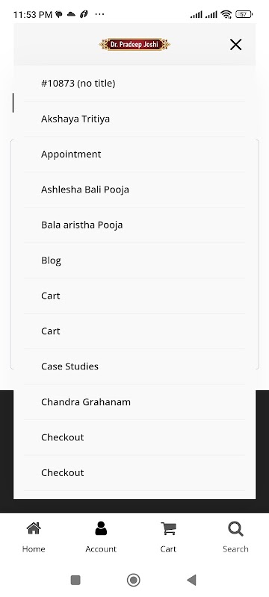The width and height of the screenshot is (269, 597).
Task: Tap the Dr. Pradeep Joshi logo
Action: [134, 45]
